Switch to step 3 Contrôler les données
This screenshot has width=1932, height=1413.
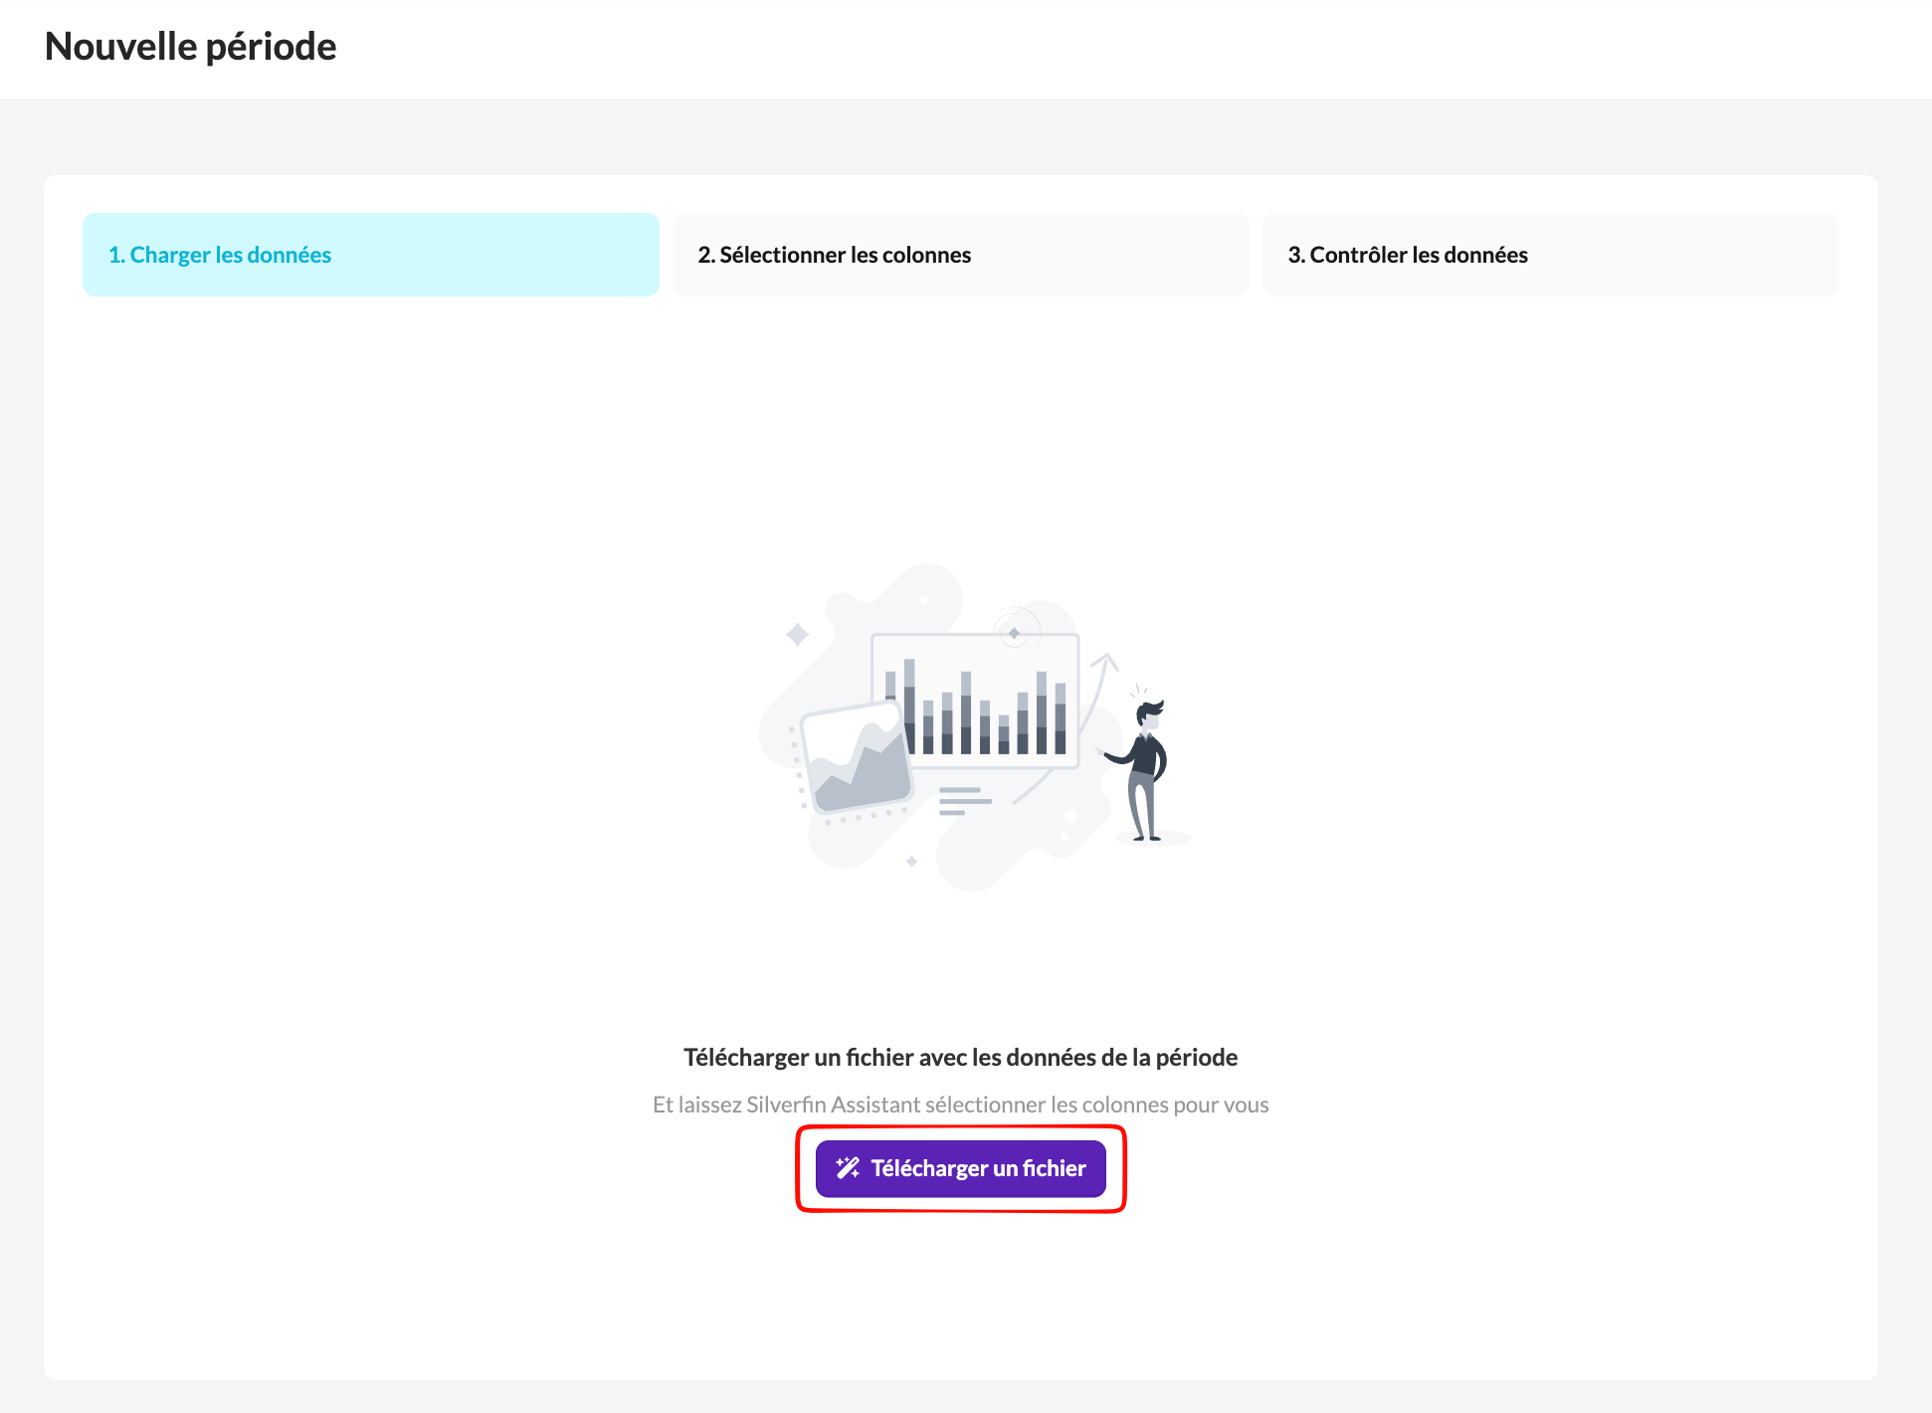(x=1550, y=255)
